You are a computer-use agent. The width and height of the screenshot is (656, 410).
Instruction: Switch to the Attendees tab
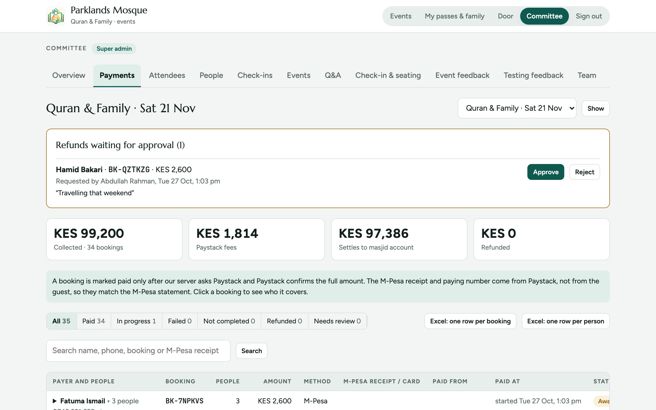(x=167, y=75)
